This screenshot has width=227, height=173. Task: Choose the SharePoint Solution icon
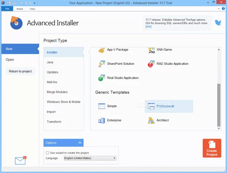[x=101, y=64]
